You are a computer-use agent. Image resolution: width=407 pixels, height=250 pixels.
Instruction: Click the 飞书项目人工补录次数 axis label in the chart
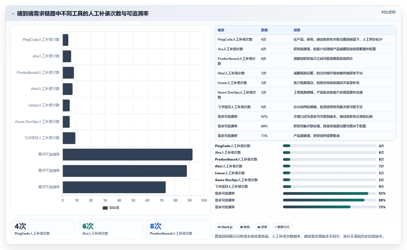[42, 138]
